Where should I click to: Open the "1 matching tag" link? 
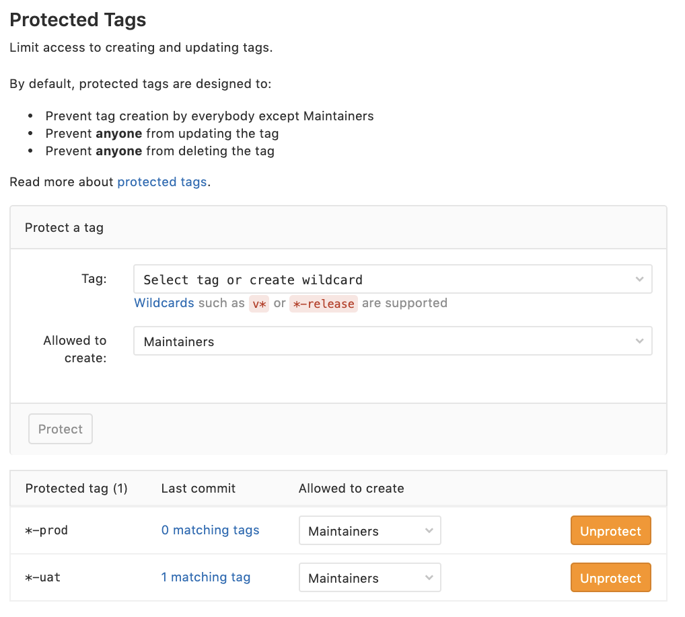pos(205,577)
